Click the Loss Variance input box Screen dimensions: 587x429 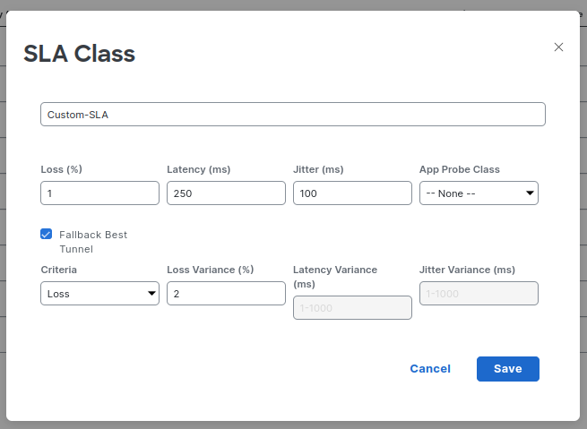point(226,294)
